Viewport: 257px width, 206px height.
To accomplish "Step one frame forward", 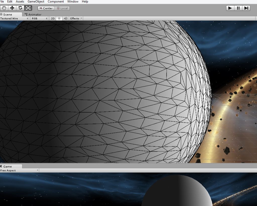I will (x=246, y=8).
